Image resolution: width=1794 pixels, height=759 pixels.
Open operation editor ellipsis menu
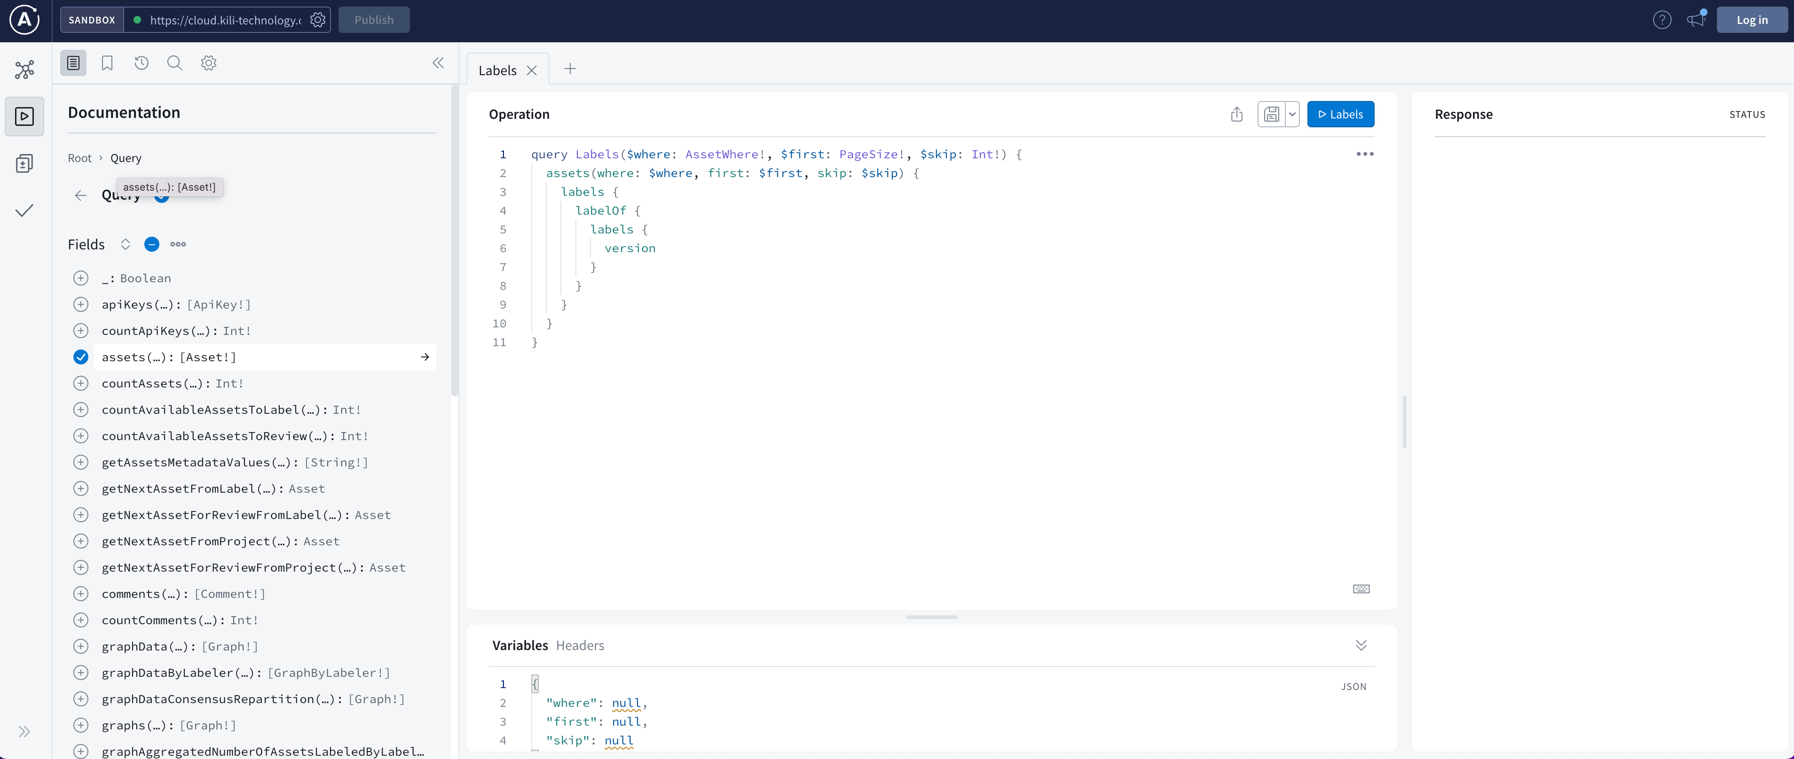coord(1365,154)
